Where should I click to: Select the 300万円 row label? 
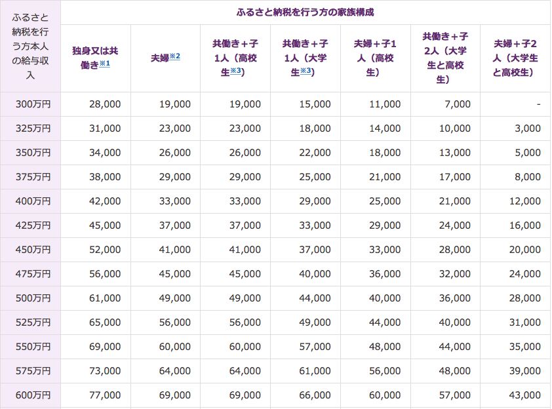coord(33,104)
